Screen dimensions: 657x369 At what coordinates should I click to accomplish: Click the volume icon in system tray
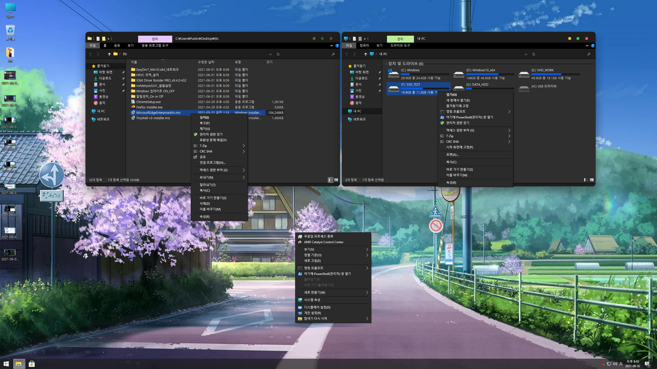(x=615, y=364)
